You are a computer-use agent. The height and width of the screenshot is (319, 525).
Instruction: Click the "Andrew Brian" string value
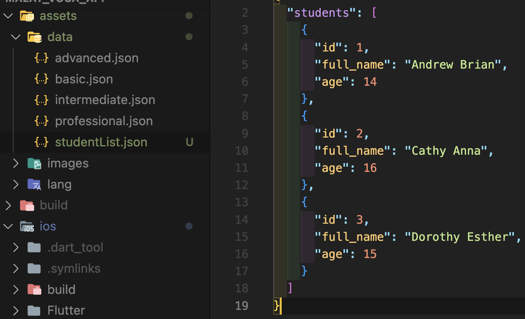[x=453, y=65]
